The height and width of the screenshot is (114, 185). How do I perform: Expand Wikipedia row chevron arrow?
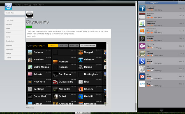coord(183,69)
